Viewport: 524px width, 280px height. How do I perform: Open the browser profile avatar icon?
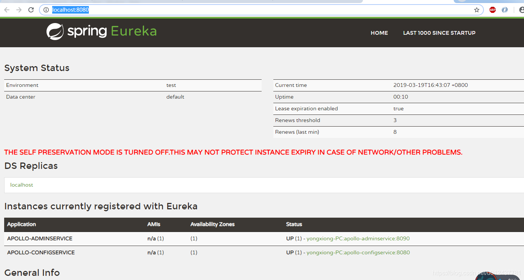(521, 10)
